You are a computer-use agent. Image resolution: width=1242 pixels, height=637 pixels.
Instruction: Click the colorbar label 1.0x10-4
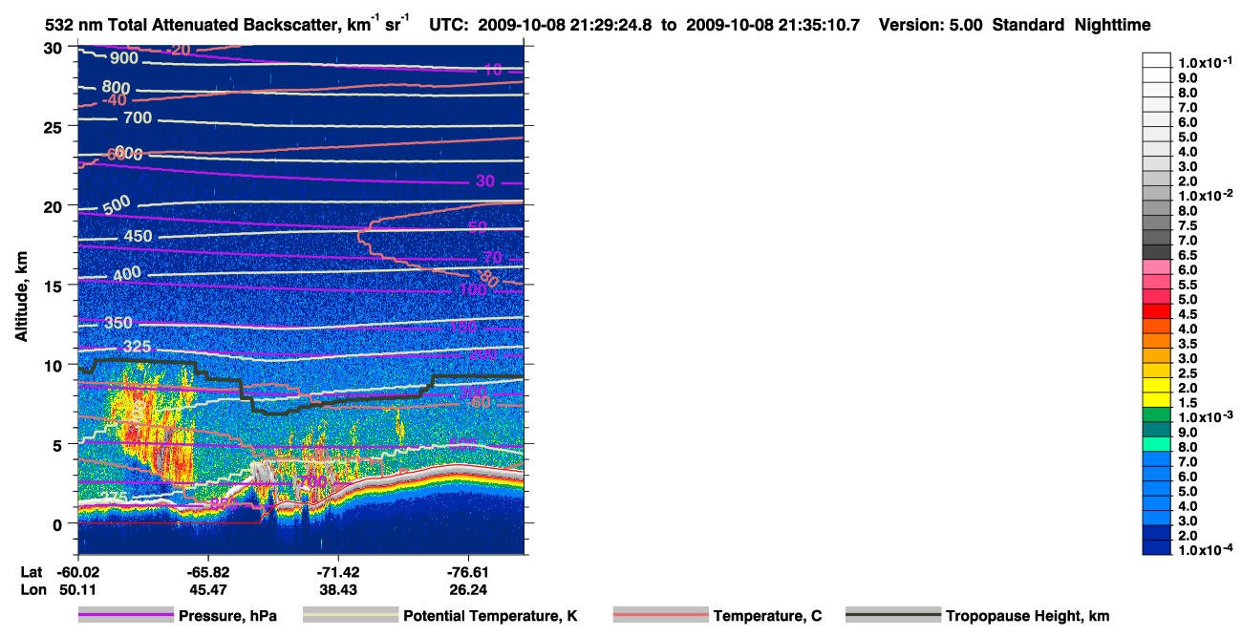pyautogui.click(x=1207, y=549)
